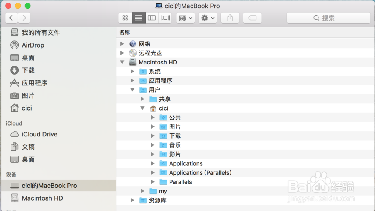Expand the 图片 folder in the list

click(x=153, y=126)
